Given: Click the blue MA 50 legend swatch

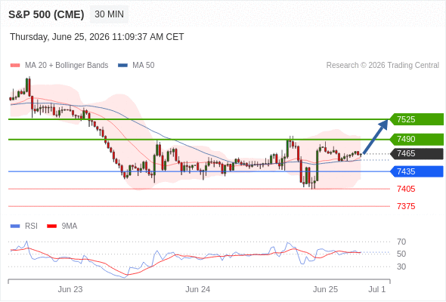Looking at the screenshot, I should pyautogui.click(x=122, y=66).
